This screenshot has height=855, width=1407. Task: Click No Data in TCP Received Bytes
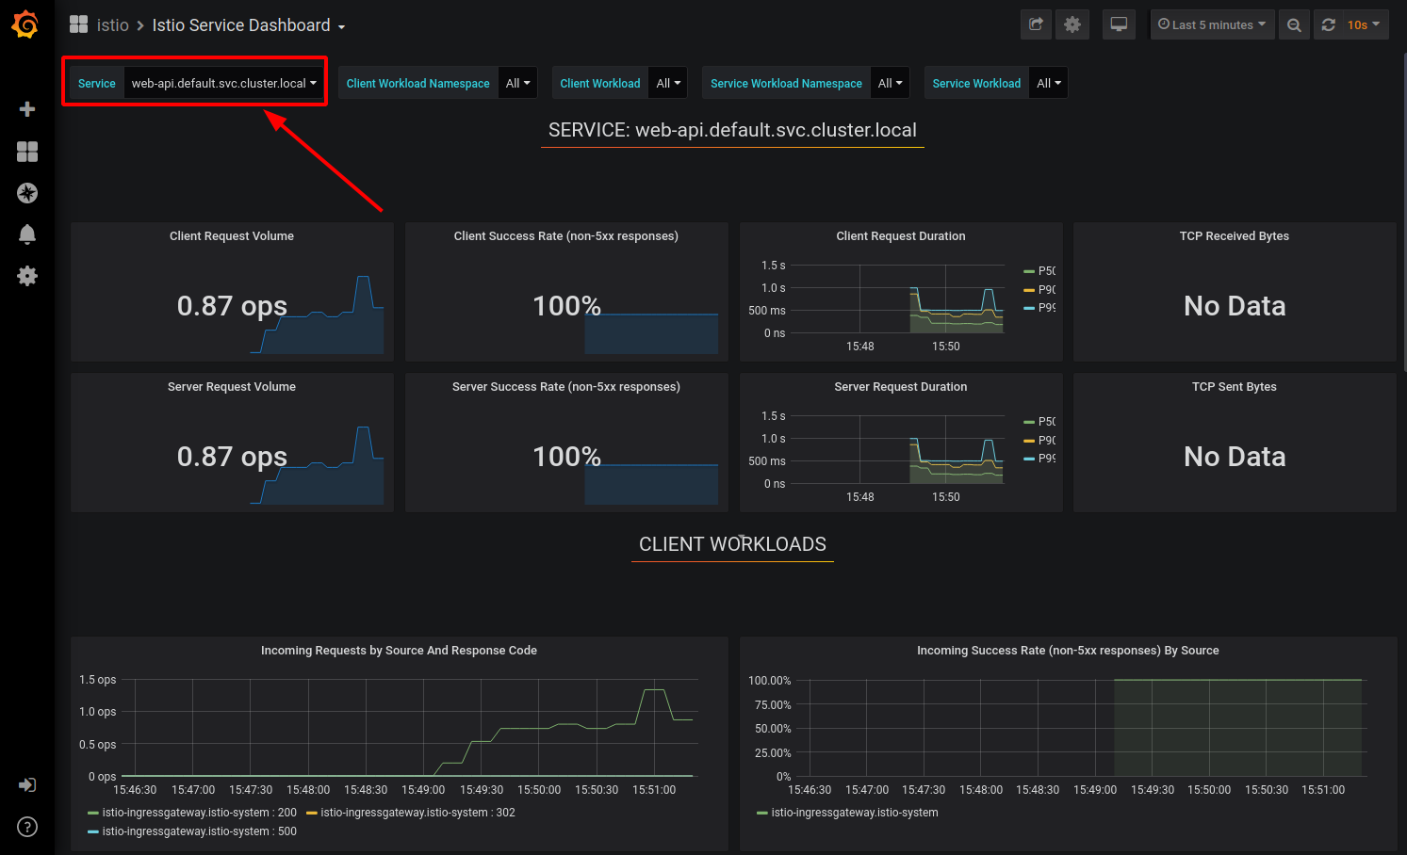tap(1235, 306)
